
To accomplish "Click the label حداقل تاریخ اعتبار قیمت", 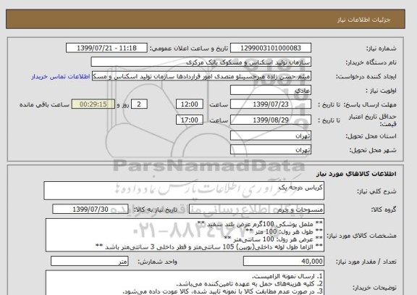I will [372, 120].
